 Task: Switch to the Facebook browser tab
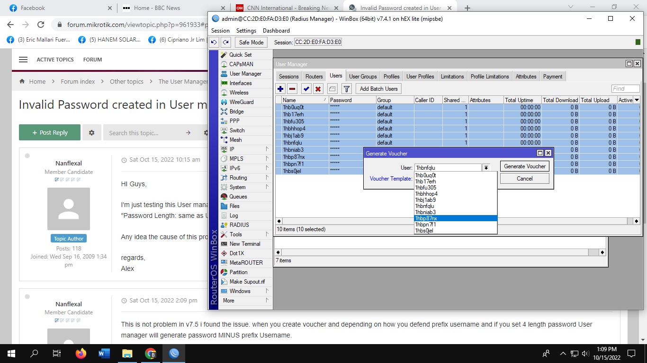(59, 8)
